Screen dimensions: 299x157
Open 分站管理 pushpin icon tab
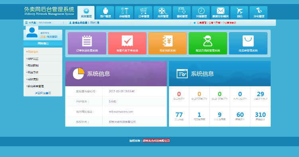click(x=259, y=13)
